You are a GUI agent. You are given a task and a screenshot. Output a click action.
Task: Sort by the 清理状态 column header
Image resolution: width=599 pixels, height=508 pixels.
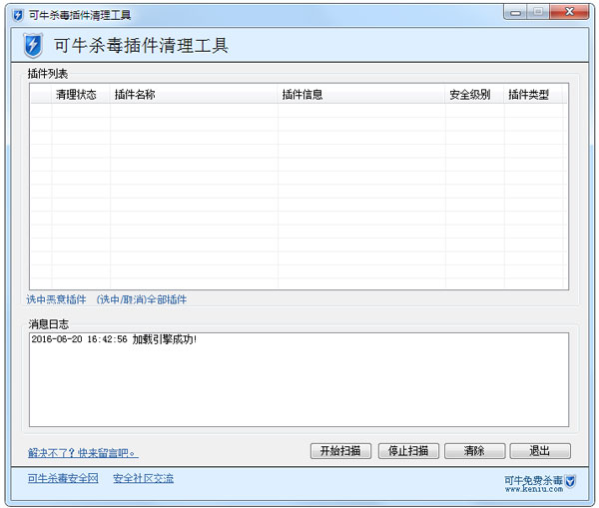pyautogui.click(x=76, y=95)
